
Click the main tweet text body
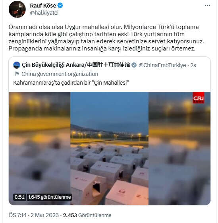pyautogui.click(x=106, y=38)
